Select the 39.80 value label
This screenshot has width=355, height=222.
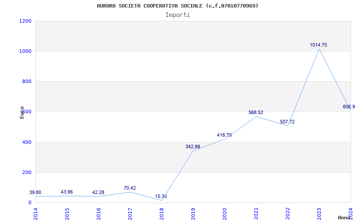point(35,192)
